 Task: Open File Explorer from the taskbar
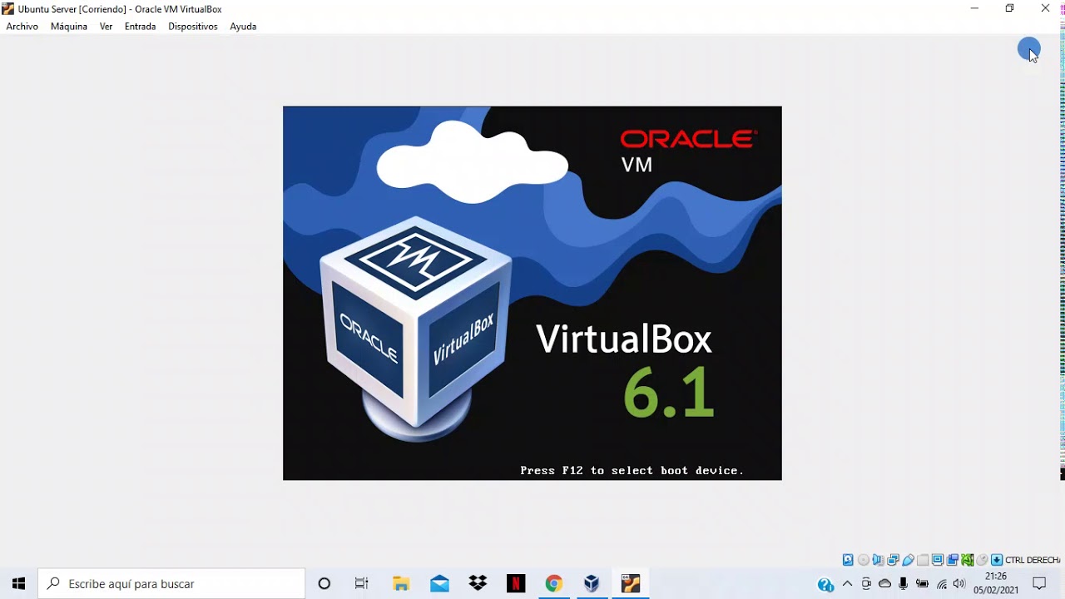click(x=401, y=584)
